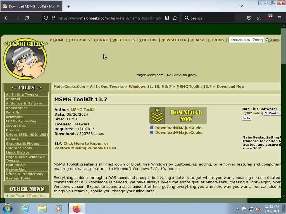Image resolution: width=286 pixels, height=214 pixels.
Task: Click the network tray icon
Action: [x=251, y=209]
